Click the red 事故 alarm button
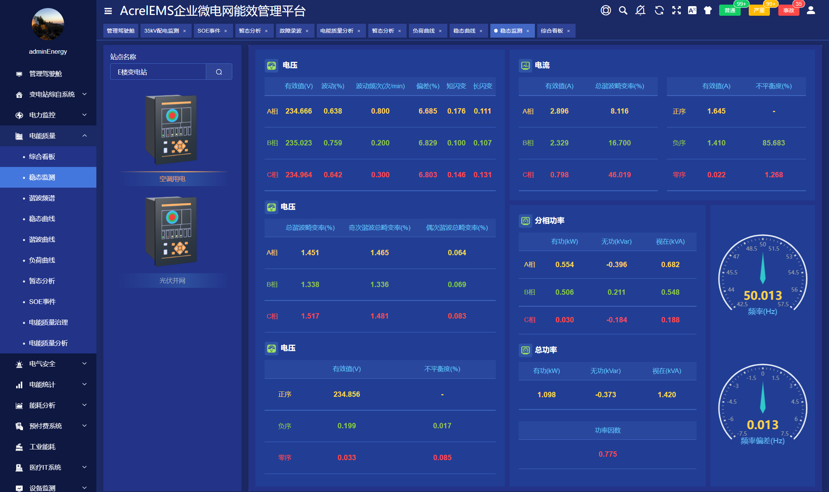 (789, 10)
